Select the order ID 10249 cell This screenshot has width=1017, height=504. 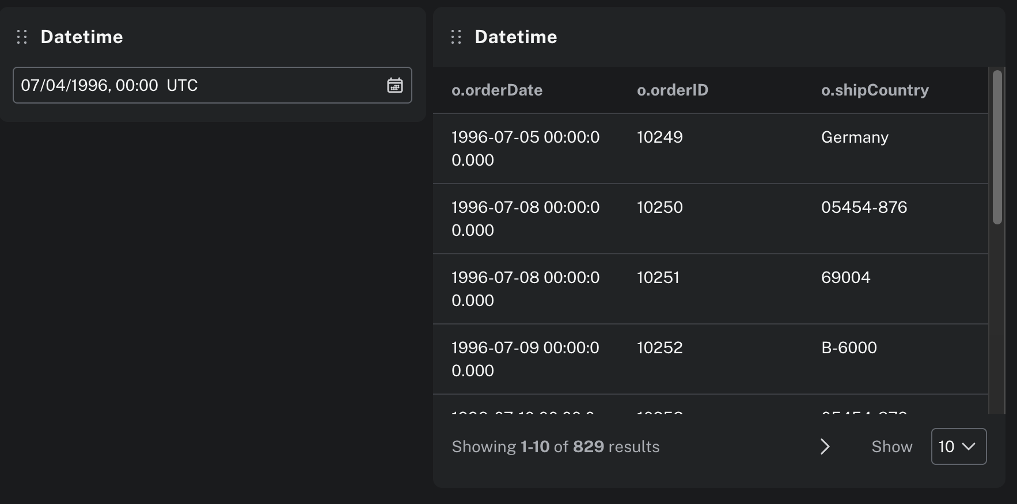coord(659,138)
